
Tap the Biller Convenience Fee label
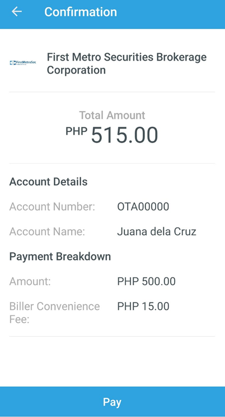pos(55,313)
